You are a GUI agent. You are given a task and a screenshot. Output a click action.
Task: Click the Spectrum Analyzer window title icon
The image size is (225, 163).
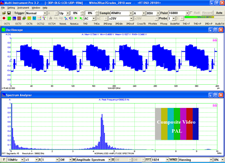point(3,95)
